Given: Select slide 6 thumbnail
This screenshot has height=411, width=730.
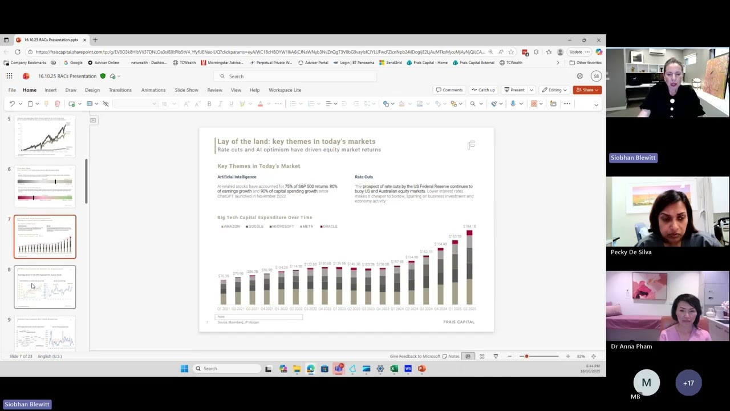Looking at the screenshot, I should tap(45, 186).
